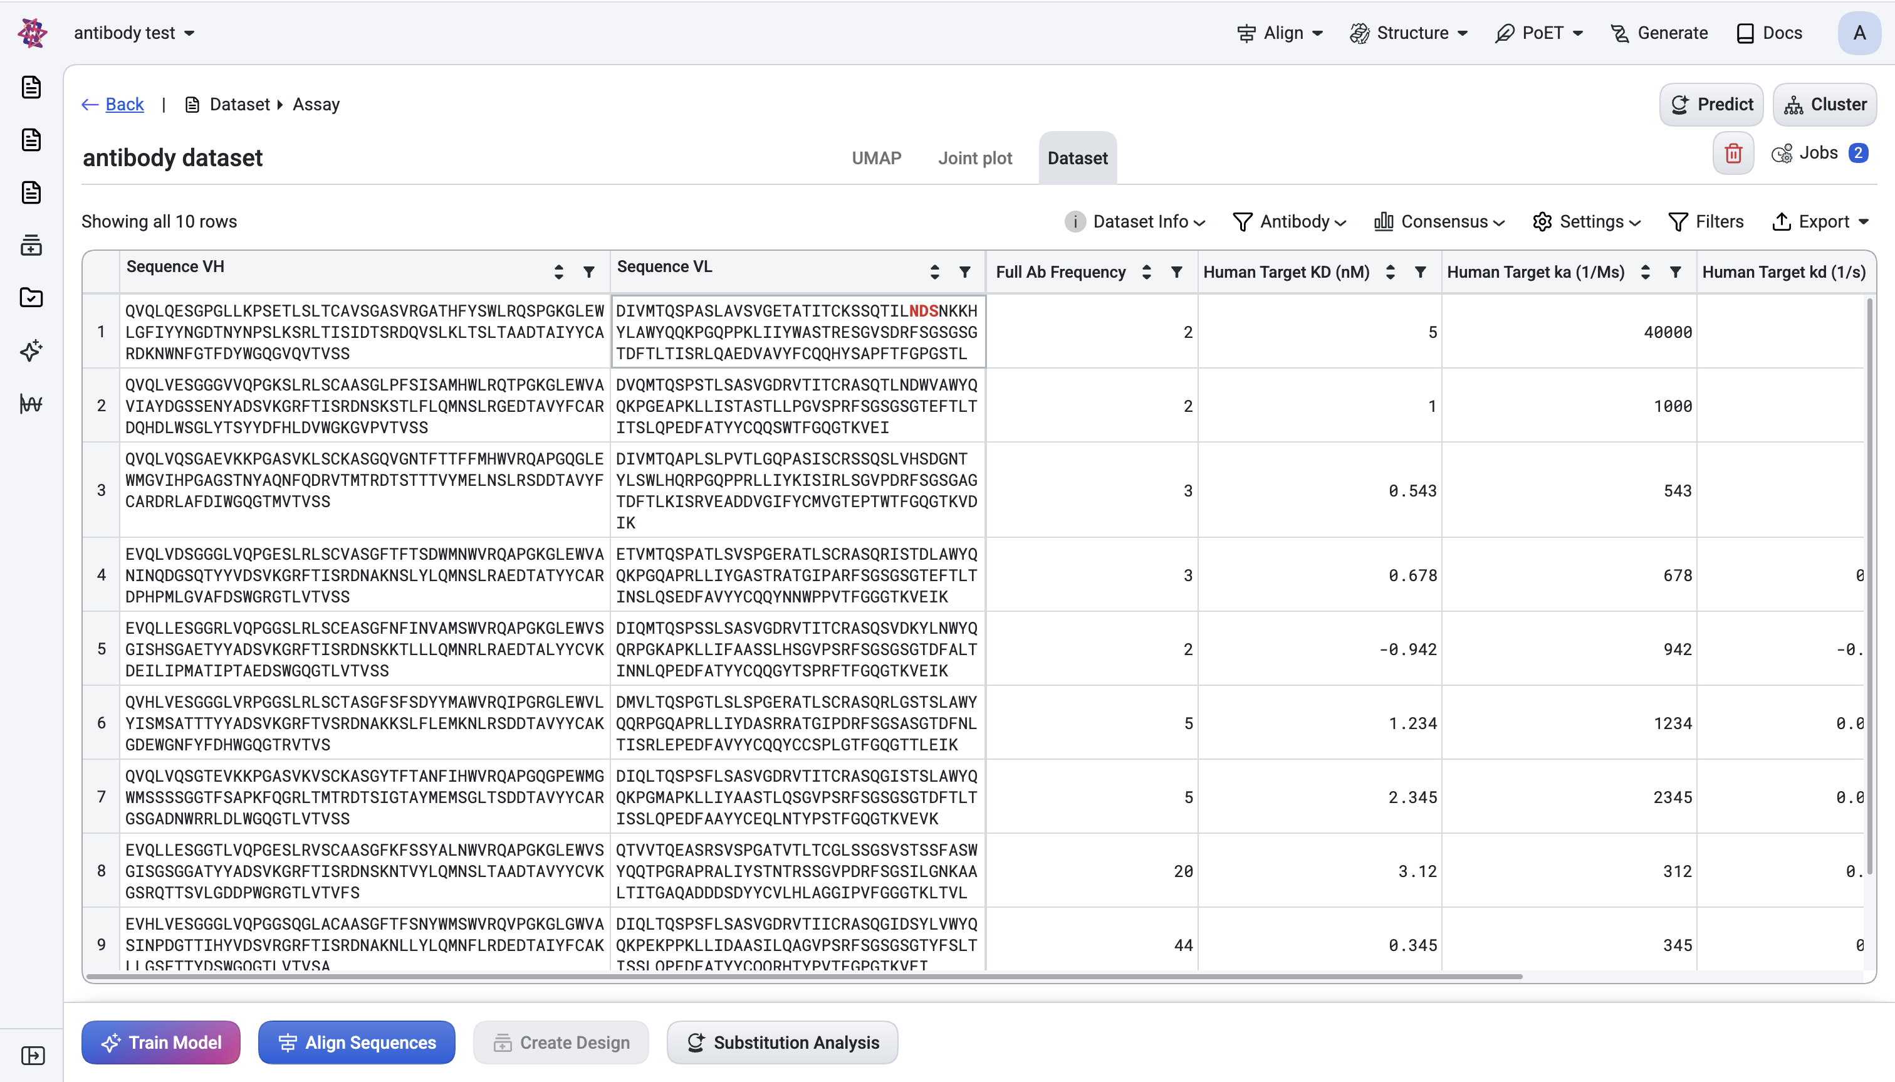This screenshot has width=1895, height=1082.
Task: Sort the Human Target ka (1/Ms) column
Action: point(1646,272)
